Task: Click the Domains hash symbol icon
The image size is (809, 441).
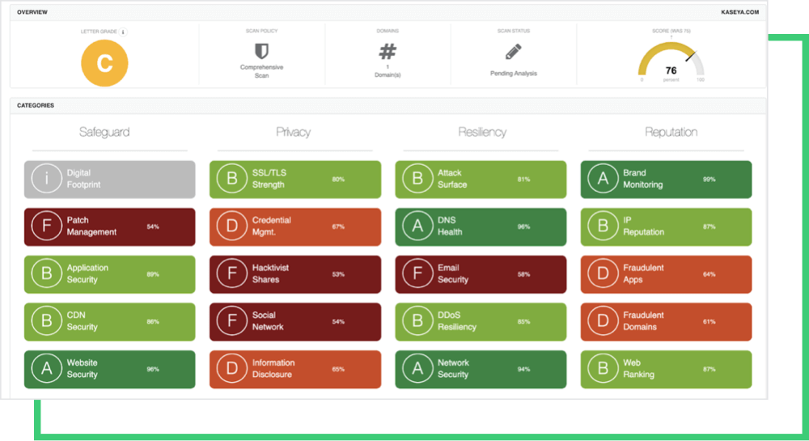Action: click(388, 51)
